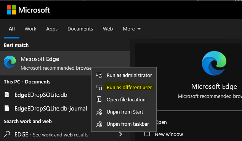242x141 pixels.
Task: Click Search work and web heading
Action: coord(27,122)
